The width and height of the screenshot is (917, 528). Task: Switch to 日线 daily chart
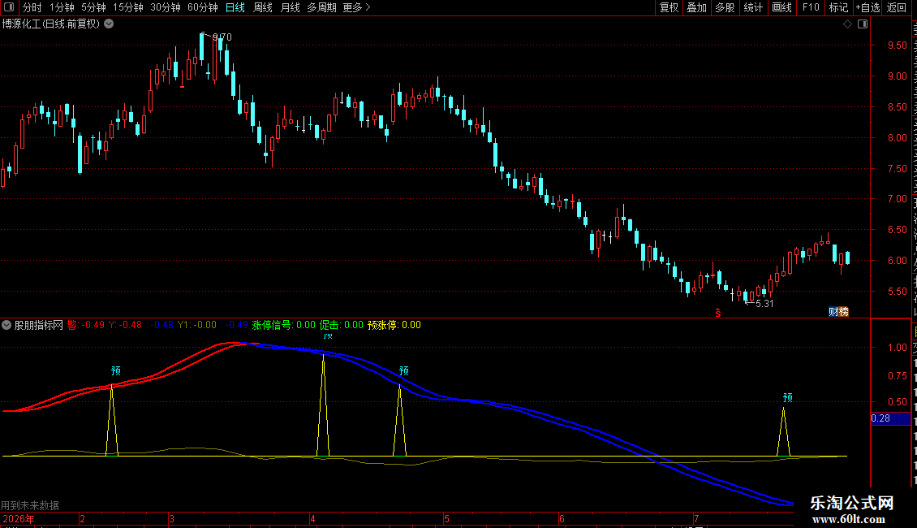tap(235, 7)
